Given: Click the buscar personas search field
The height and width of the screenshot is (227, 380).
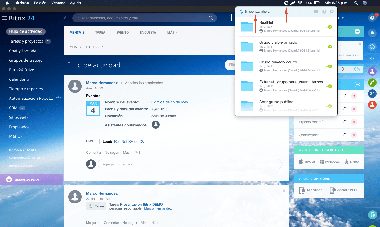Looking at the screenshot, I should [x=145, y=18].
